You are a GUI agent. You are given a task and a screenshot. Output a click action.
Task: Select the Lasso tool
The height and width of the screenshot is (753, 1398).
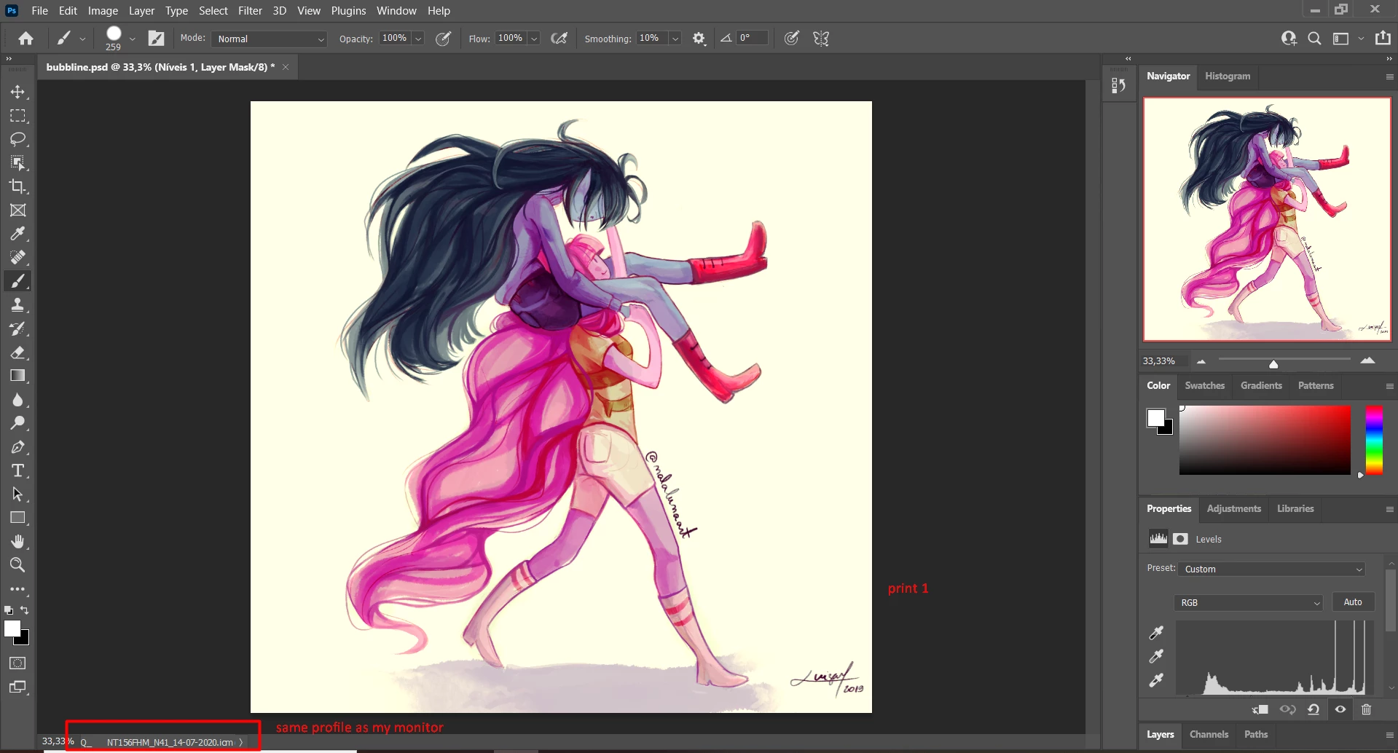(x=18, y=139)
